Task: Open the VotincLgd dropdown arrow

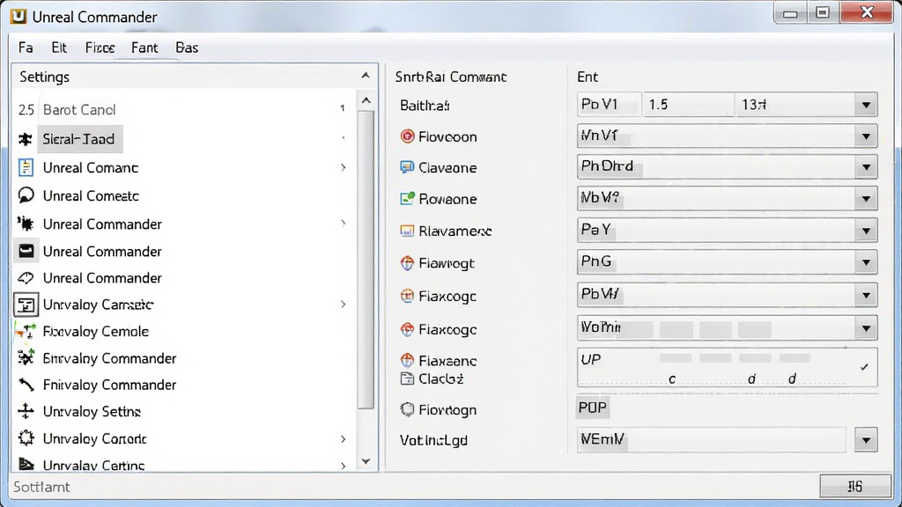Action: tap(866, 440)
